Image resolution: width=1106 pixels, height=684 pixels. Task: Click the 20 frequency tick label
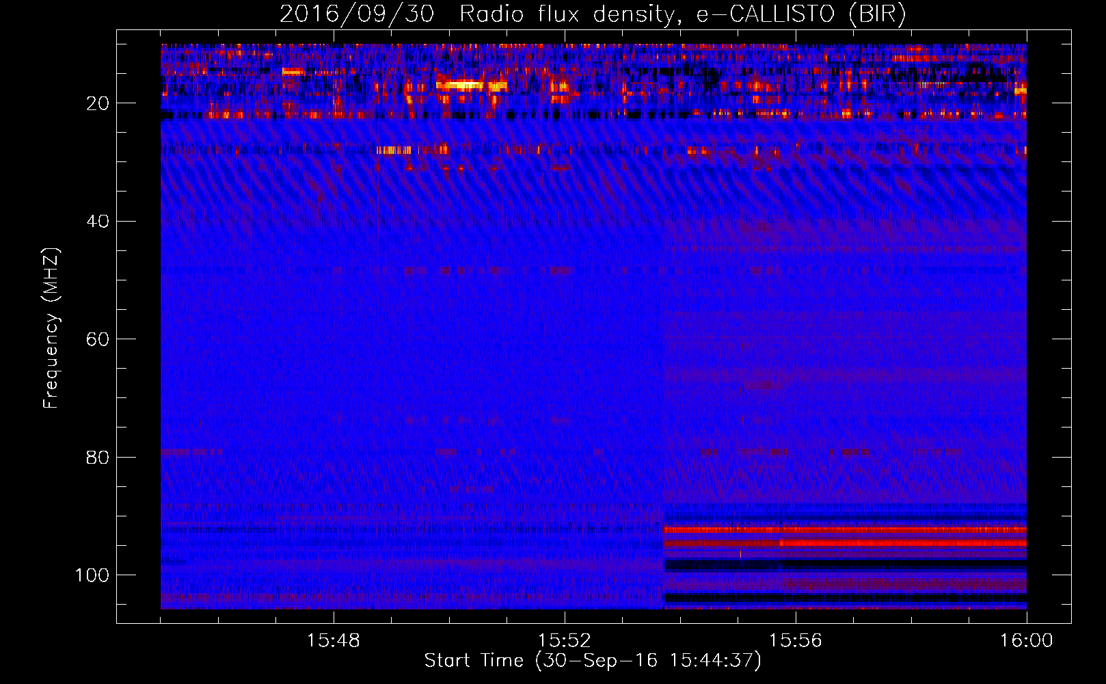98,103
